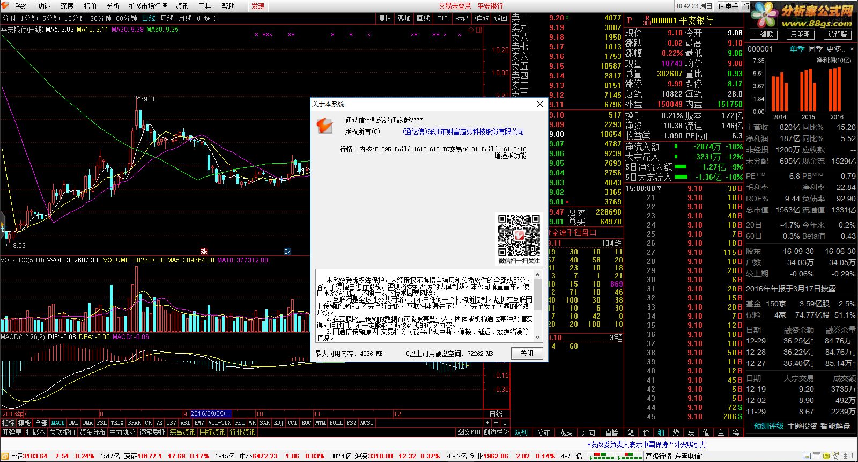This screenshot has height=462, width=858.
Task: Select the 龙虎 bottom tab
Action: coord(566,432)
